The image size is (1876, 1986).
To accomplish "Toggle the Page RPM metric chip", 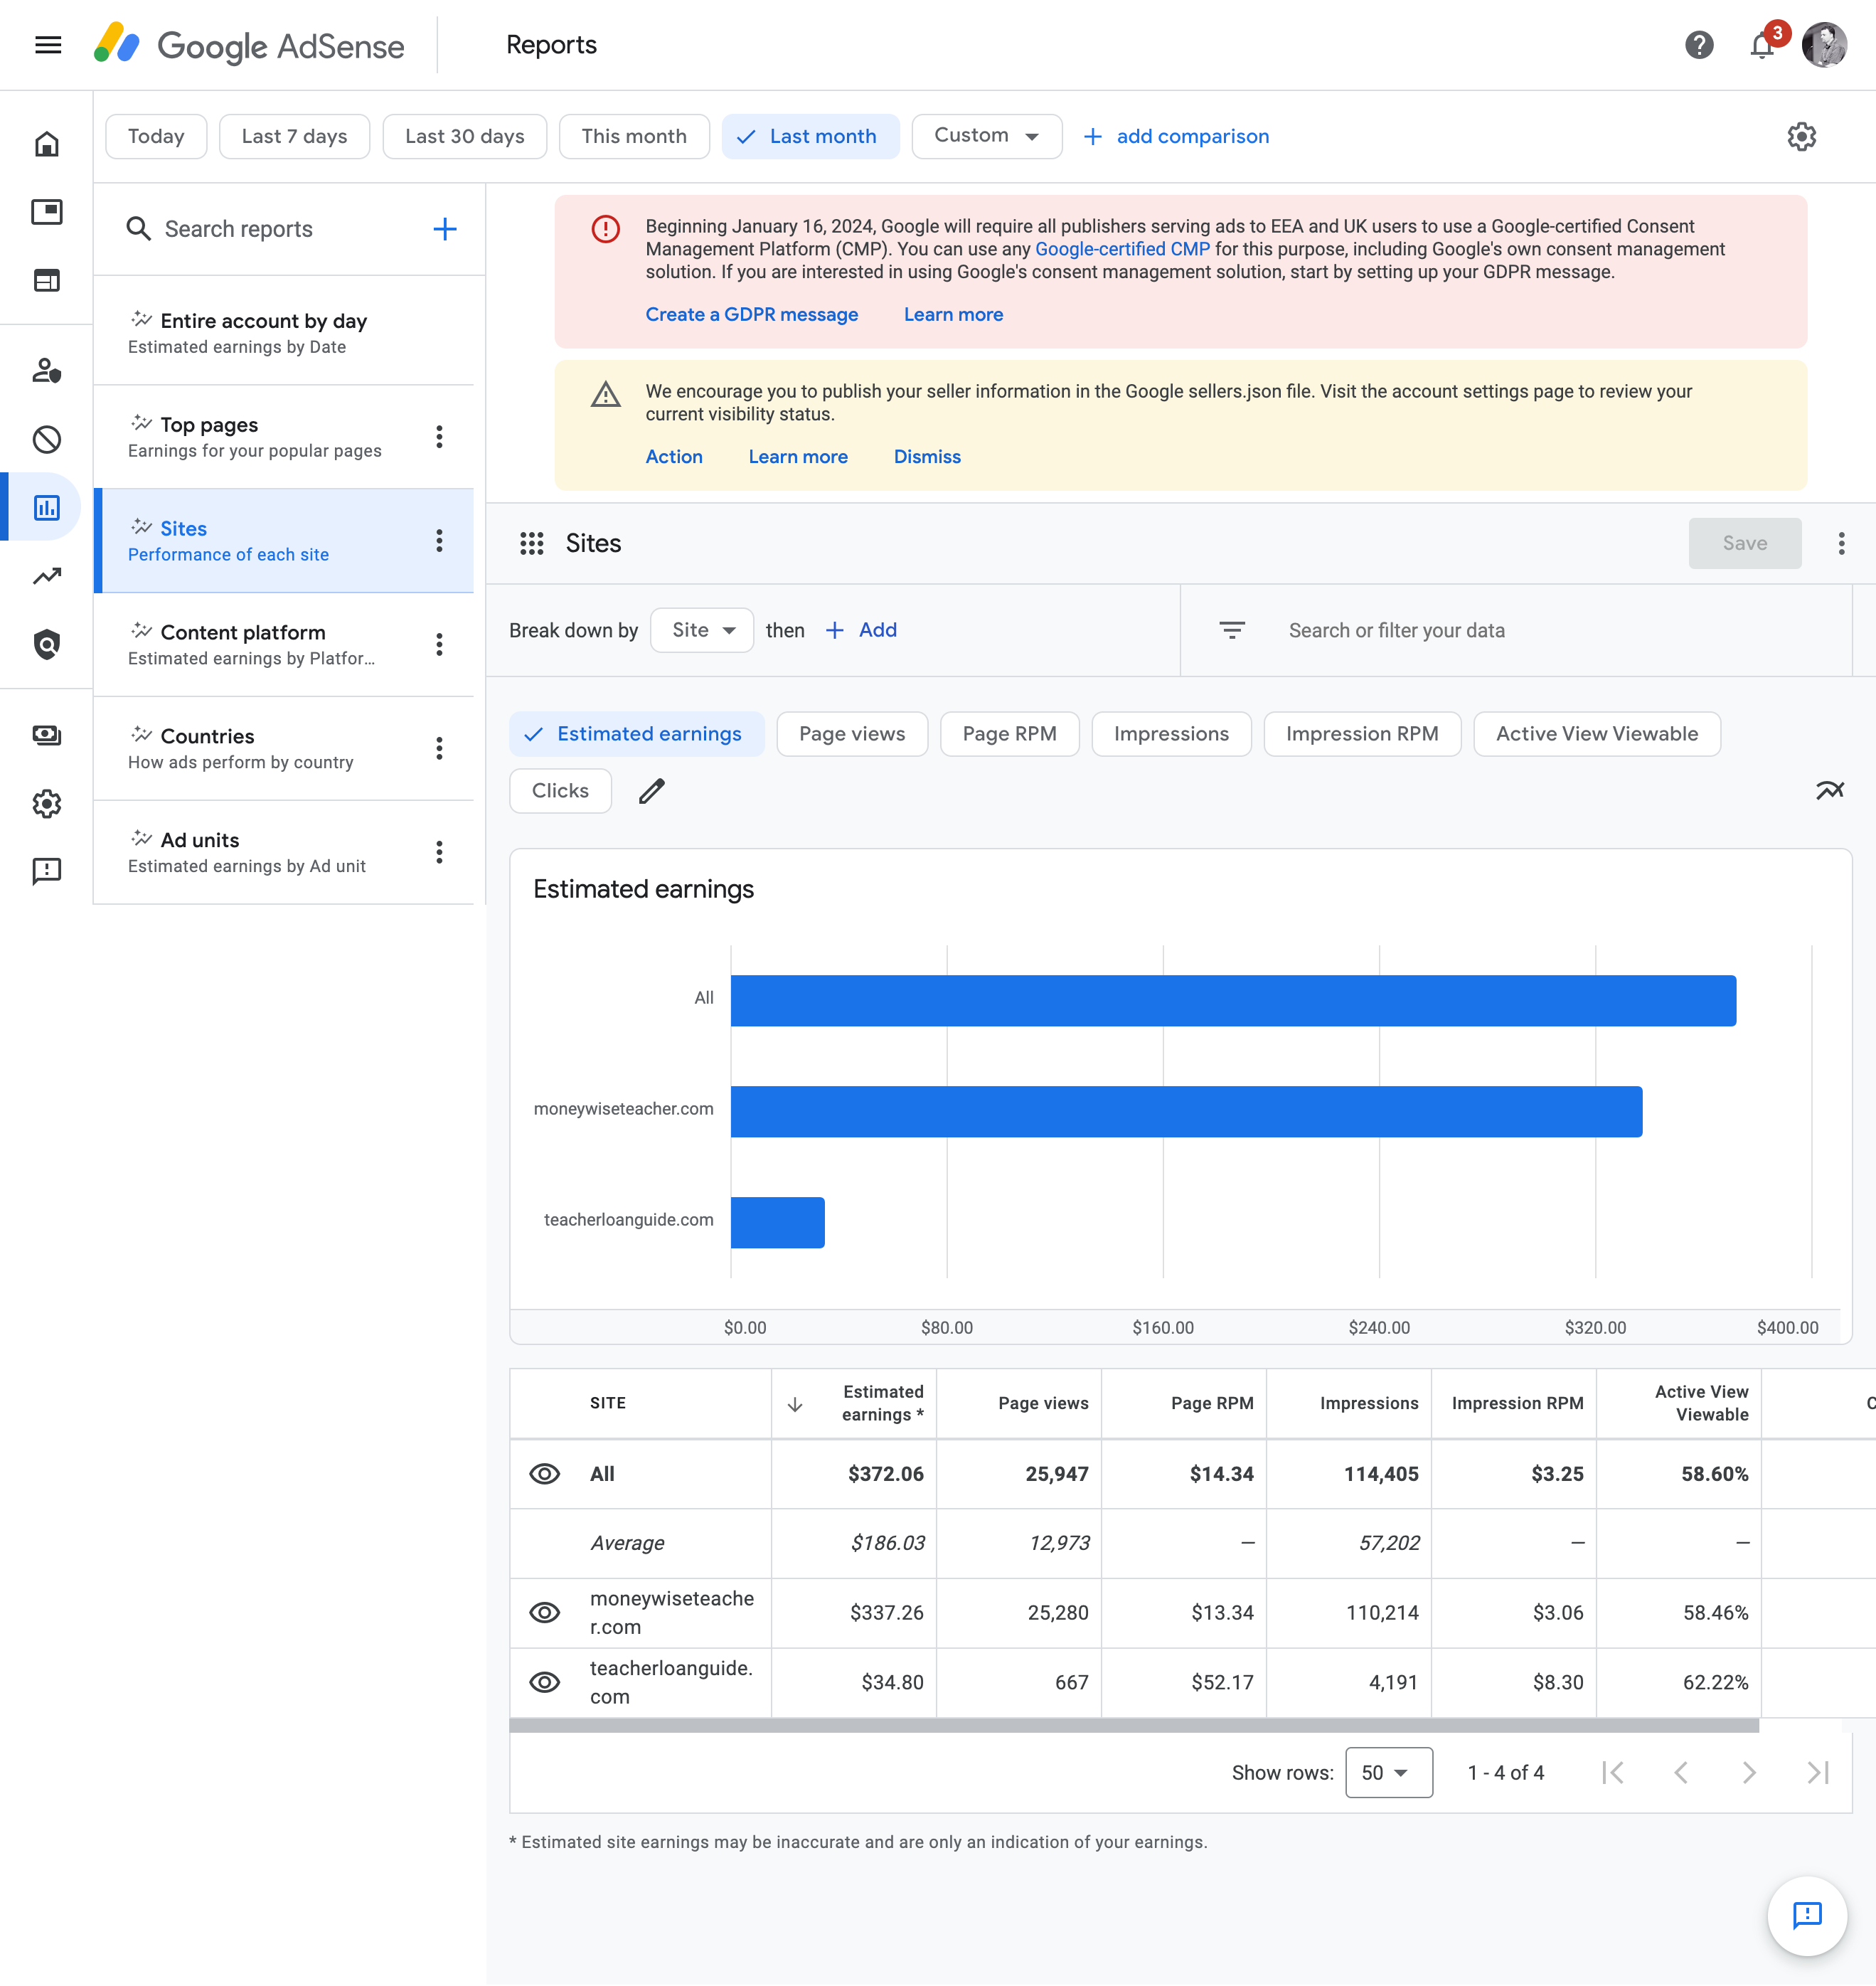I will [x=1009, y=734].
